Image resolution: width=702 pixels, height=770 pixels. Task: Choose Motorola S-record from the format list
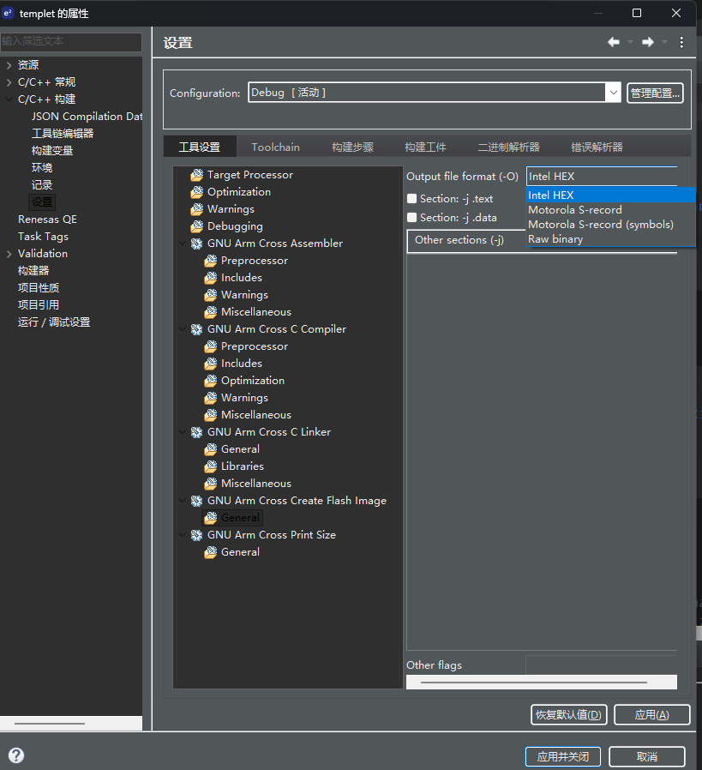pyautogui.click(x=574, y=210)
